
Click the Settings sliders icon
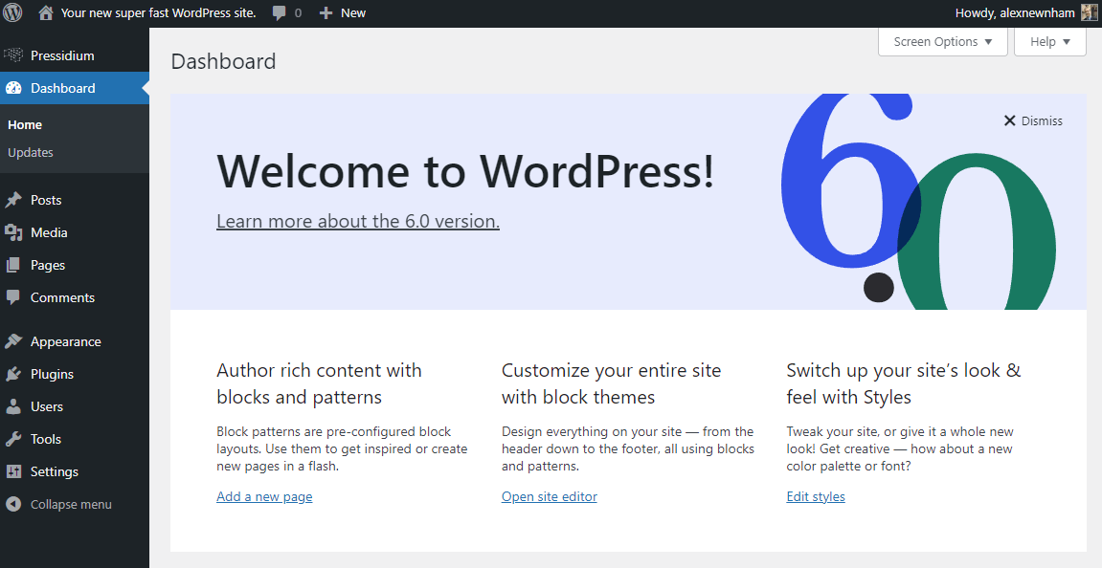(13, 471)
